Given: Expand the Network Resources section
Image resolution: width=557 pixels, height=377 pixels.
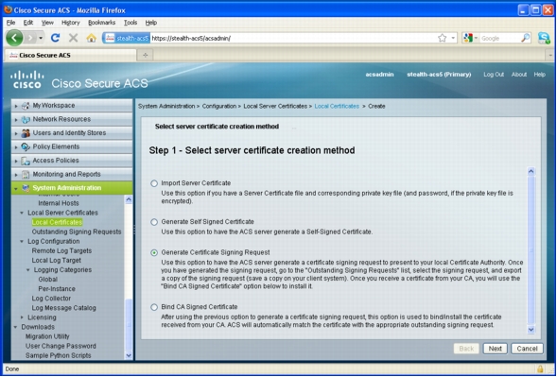Looking at the screenshot, I should click(x=16, y=120).
